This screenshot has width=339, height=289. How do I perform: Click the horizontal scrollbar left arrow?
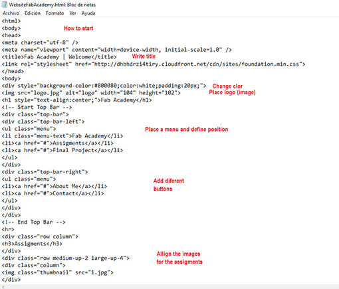click(x=3, y=287)
